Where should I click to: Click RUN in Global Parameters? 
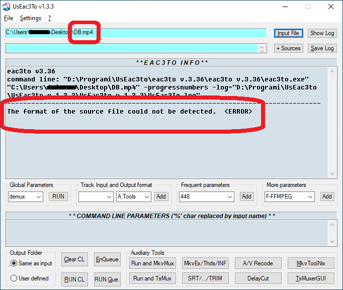pos(58,197)
